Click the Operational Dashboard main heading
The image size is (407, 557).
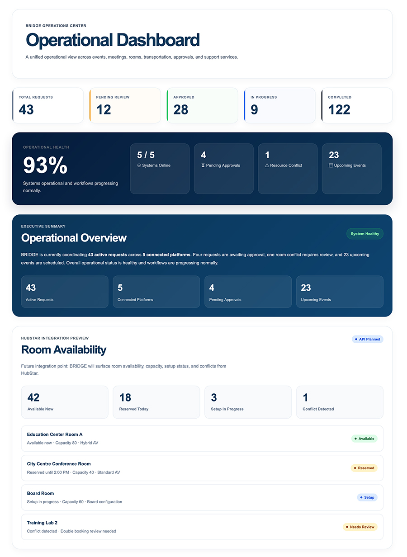[x=113, y=40]
